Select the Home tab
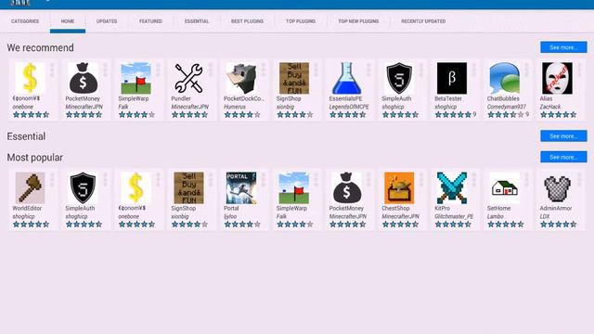 68,21
